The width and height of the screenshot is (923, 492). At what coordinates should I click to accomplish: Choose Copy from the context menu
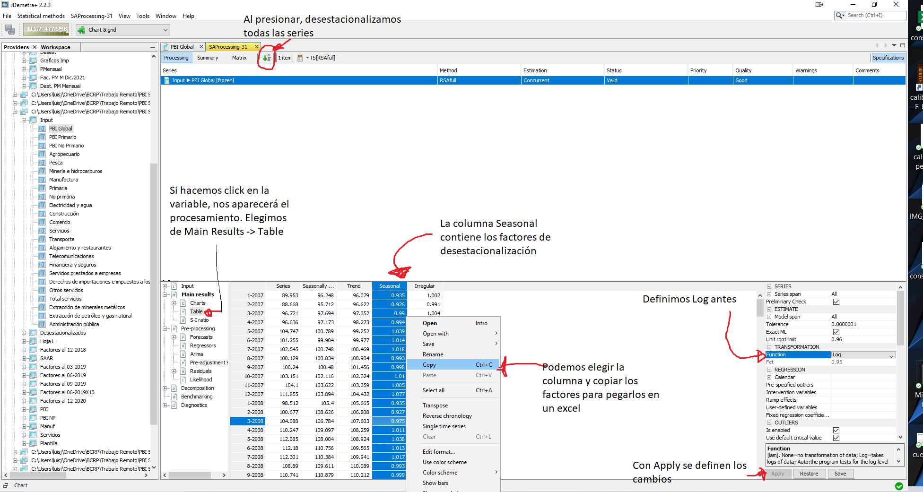429,365
